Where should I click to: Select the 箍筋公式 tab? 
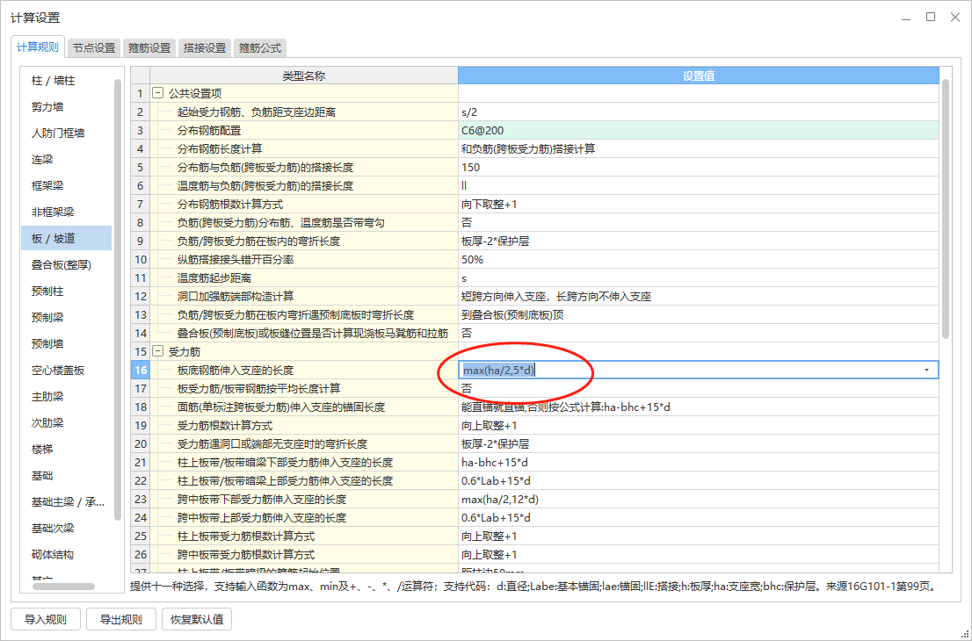pos(260,47)
